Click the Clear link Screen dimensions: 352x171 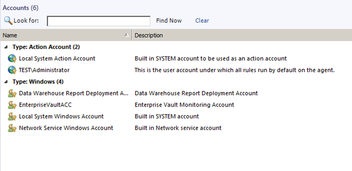click(x=202, y=21)
